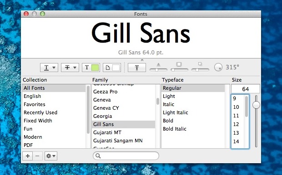Select the Light typeface
Screen dimensions: 282x175
tap(193, 96)
